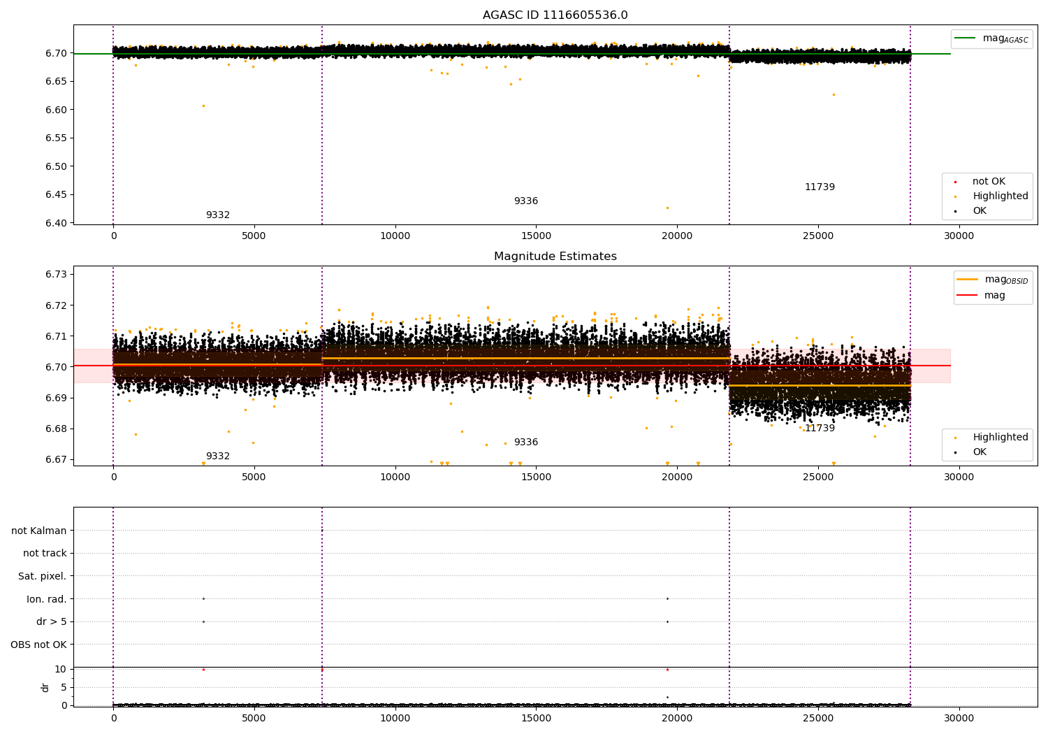Viewport: 1048px width, 734px height.
Task: Click the "6.72" y-tick in Magnitude Estimates plot
Action: [x=57, y=305]
